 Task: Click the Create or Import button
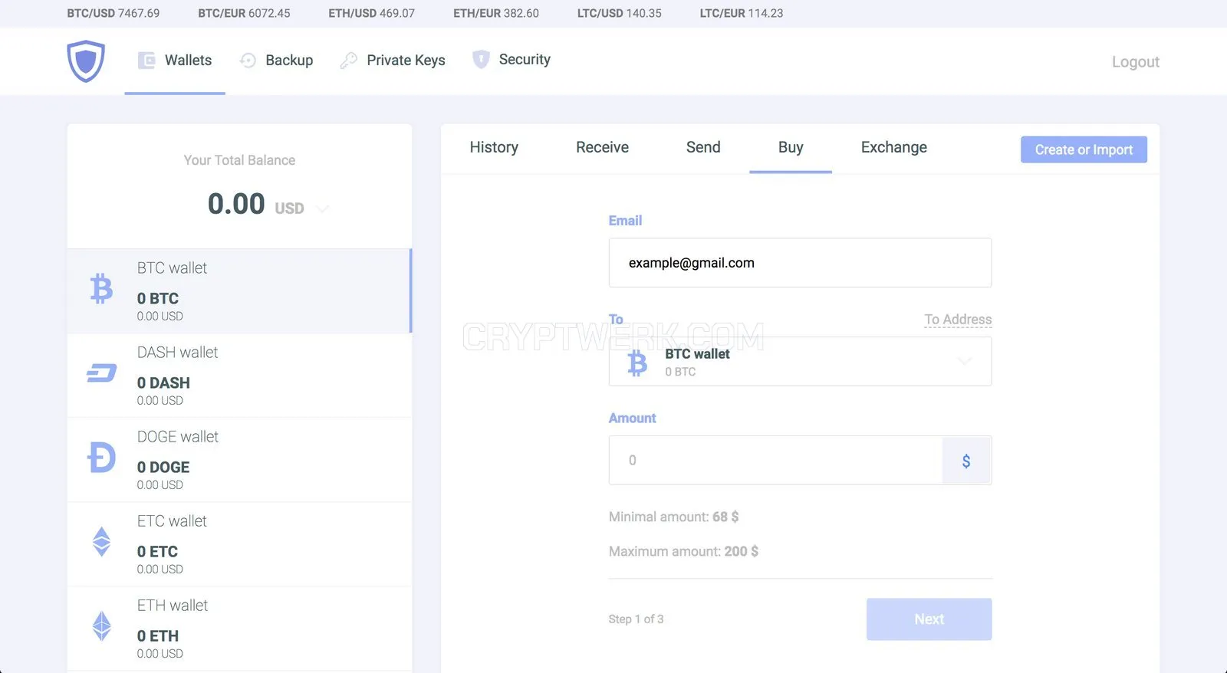(1084, 149)
